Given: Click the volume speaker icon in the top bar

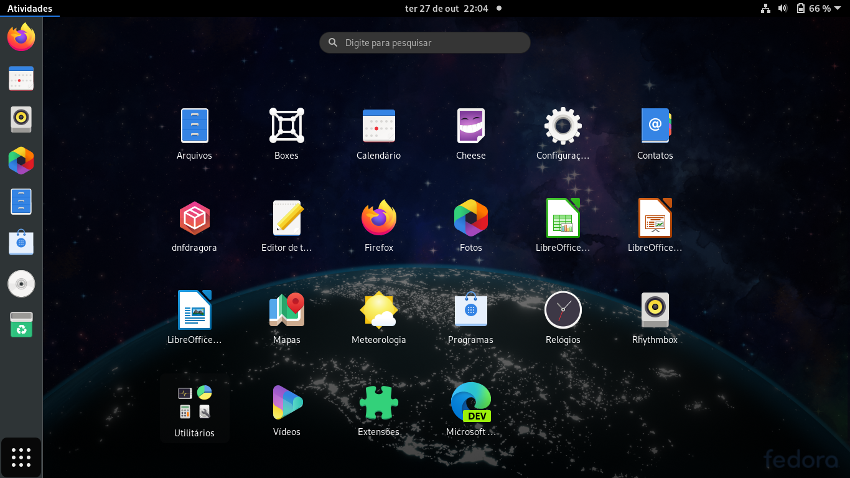Looking at the screenshot, I should tap(783, 9).
